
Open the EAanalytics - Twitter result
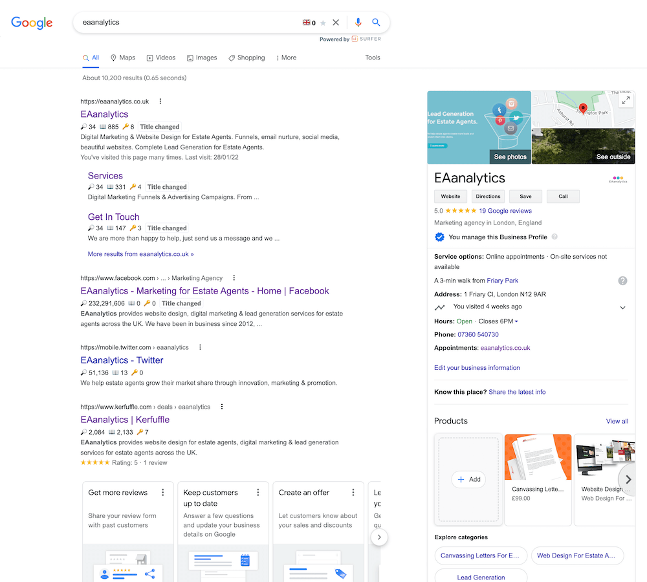point(122,360)
